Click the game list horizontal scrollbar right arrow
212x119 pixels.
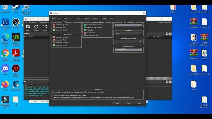tap(170, 78)
